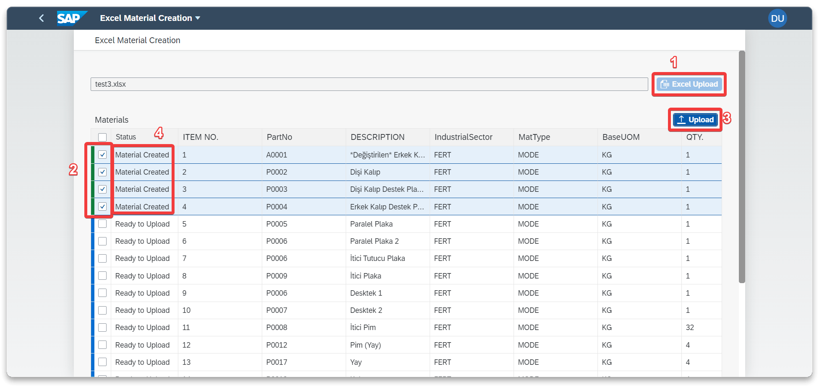
Task: Expand the Status column header options
Action: point(126,137)
